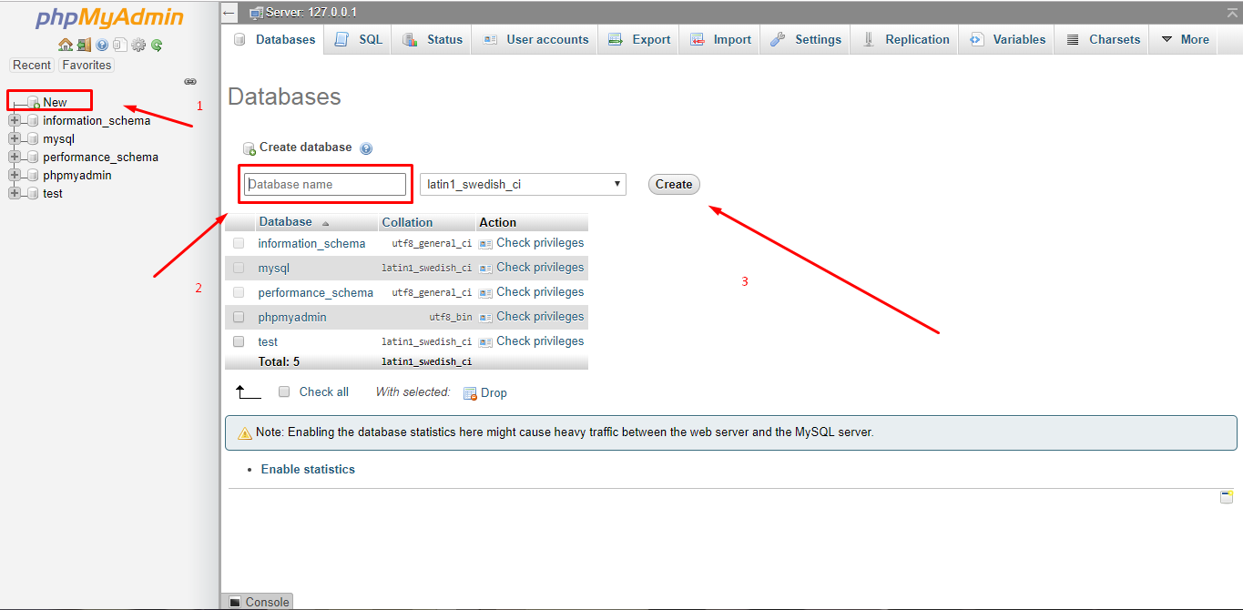Click inside the Database name input field

(324, 184)
